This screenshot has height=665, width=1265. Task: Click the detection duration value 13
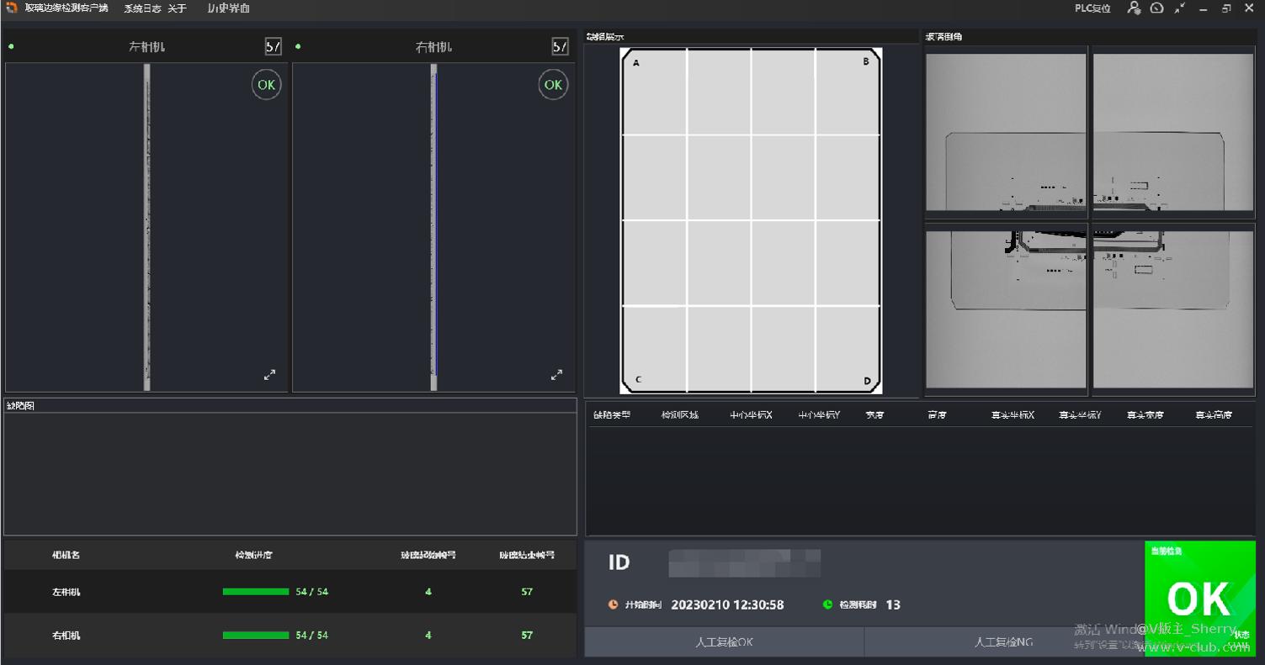pyautogui.click(x=893, y=604)
